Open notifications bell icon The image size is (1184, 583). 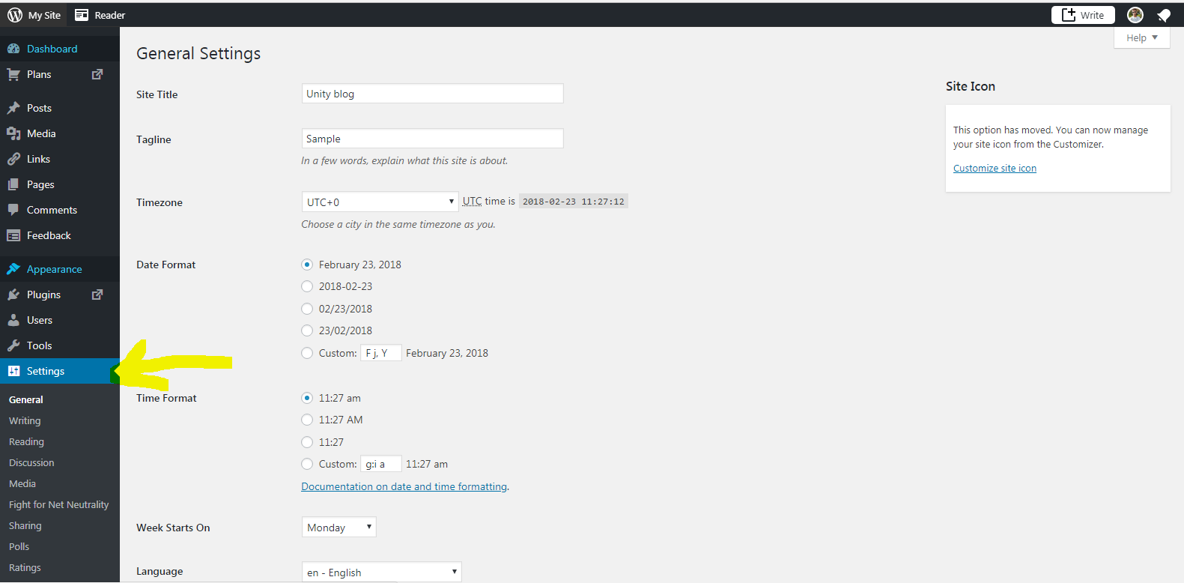tap(1163, 15)
